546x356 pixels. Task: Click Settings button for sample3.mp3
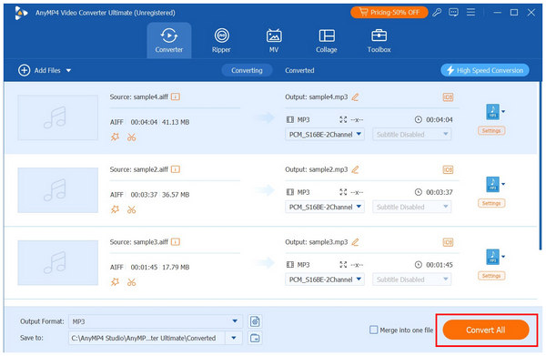491,276
